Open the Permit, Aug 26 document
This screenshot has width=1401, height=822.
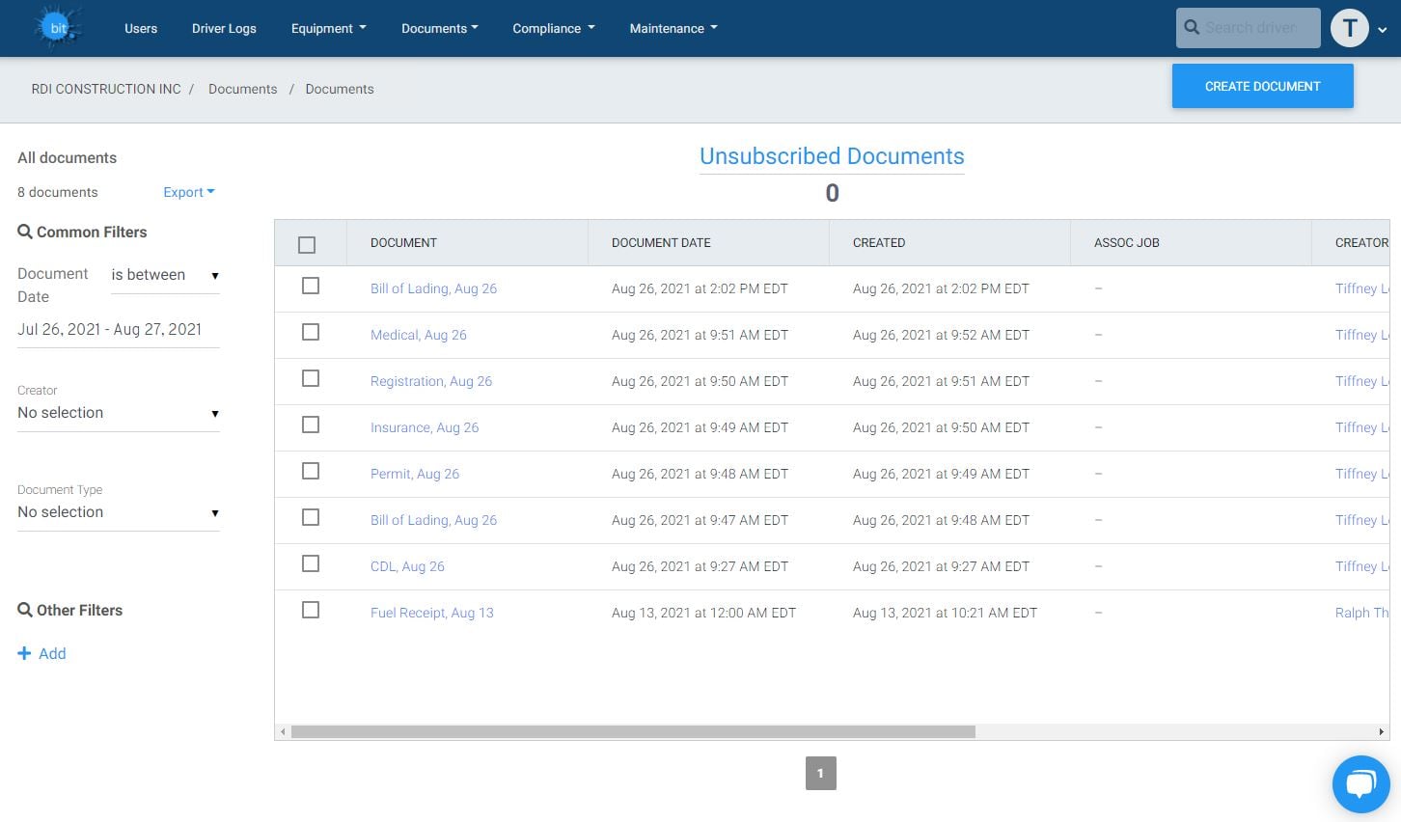[x=415, y=474]
